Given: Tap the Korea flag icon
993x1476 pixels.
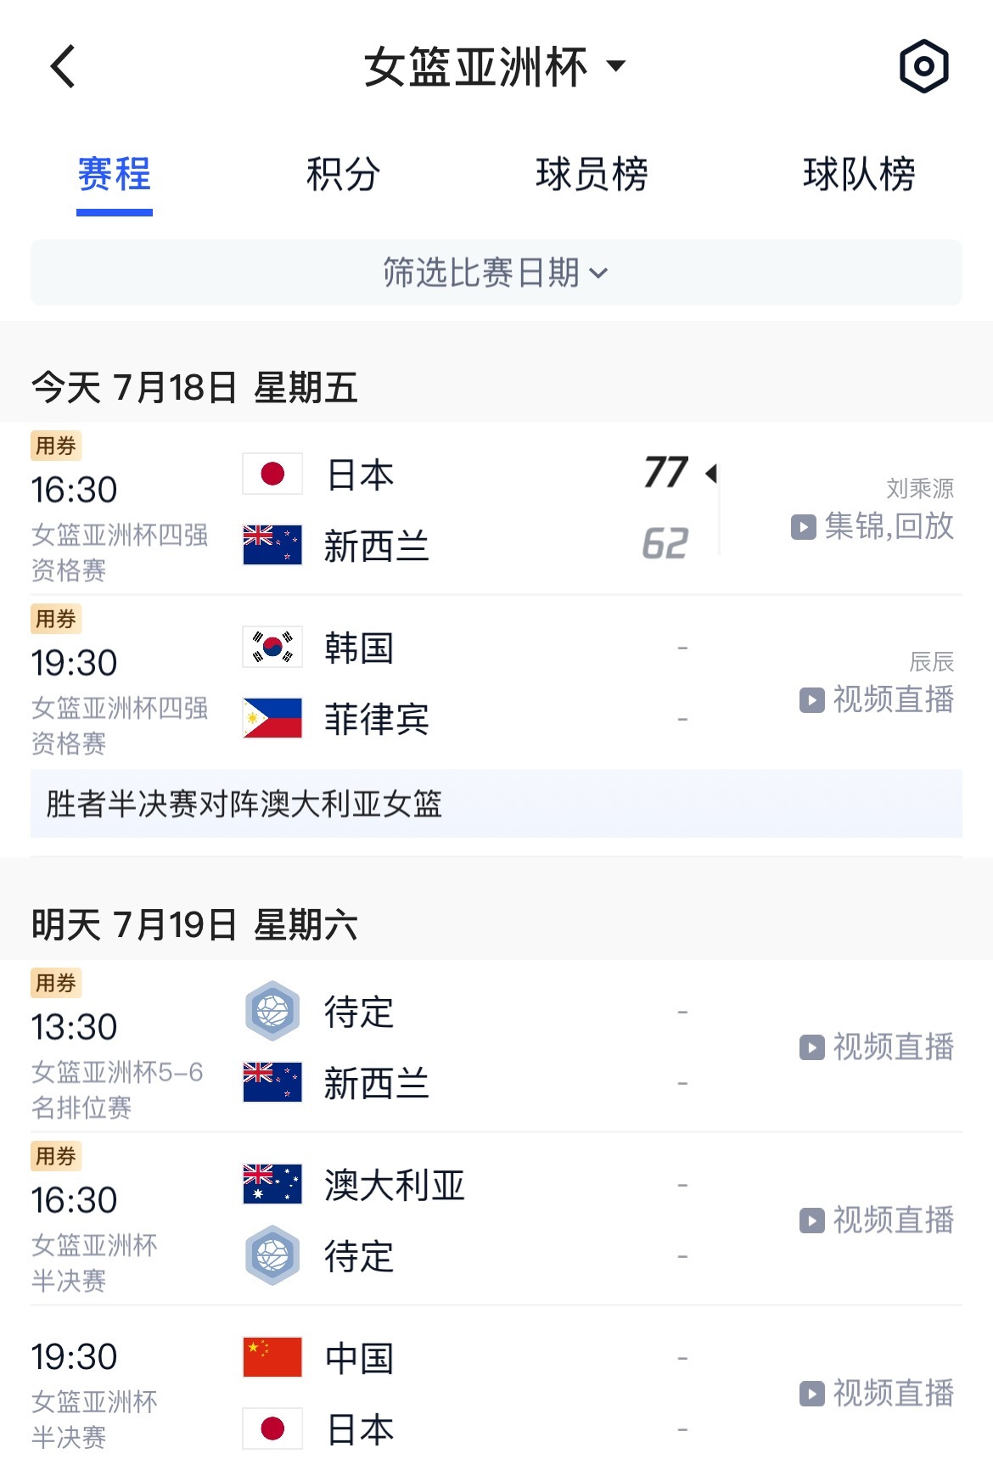Looking at the screenshot, I should (272, 647).
